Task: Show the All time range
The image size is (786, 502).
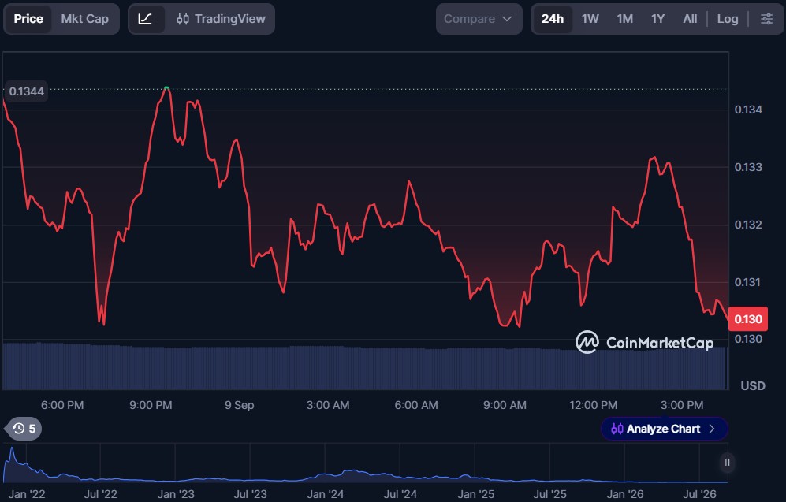Action: coord(690,19)
